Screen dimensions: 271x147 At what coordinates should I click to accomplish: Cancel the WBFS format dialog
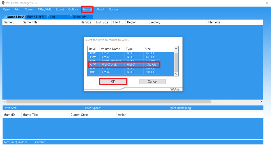153,81
